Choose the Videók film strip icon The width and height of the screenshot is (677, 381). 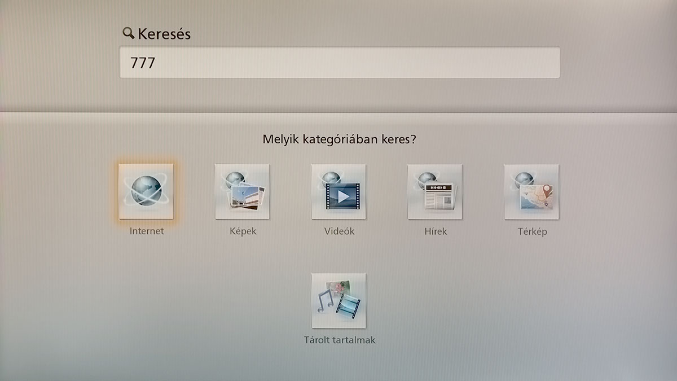338,191
